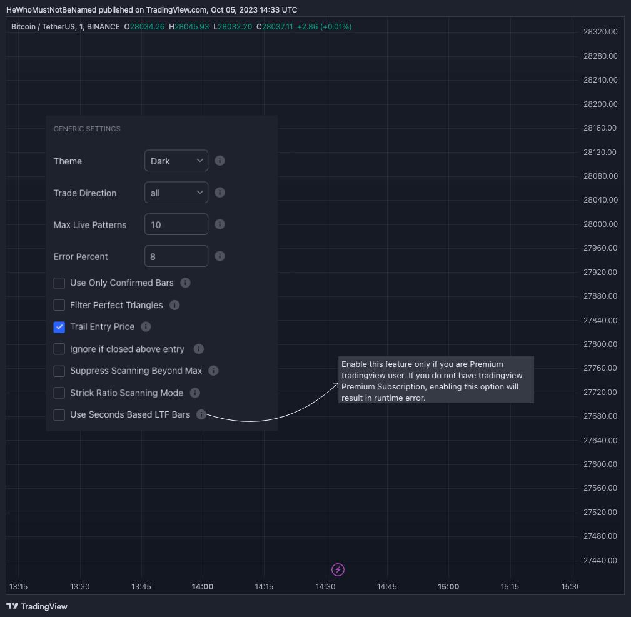Click info icon for Trail Entry Price

[x=146, y=326]
